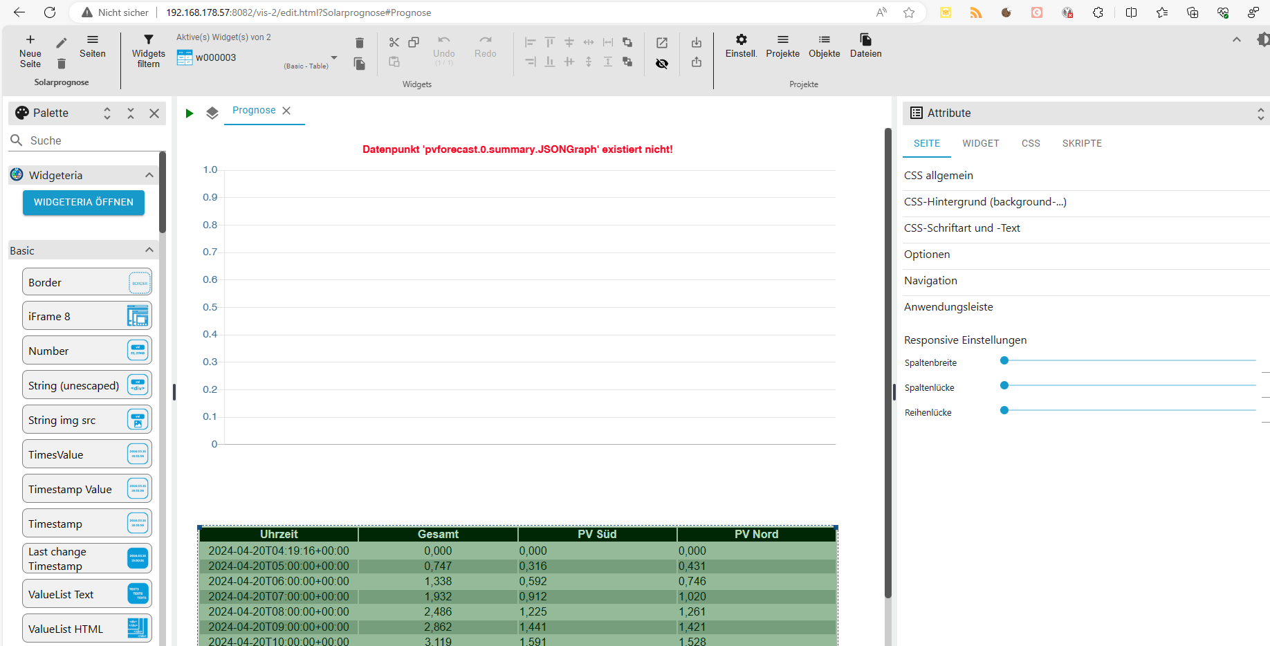Click WIDGETERIA ÖFFNEN button

click(x=84, y=202)
